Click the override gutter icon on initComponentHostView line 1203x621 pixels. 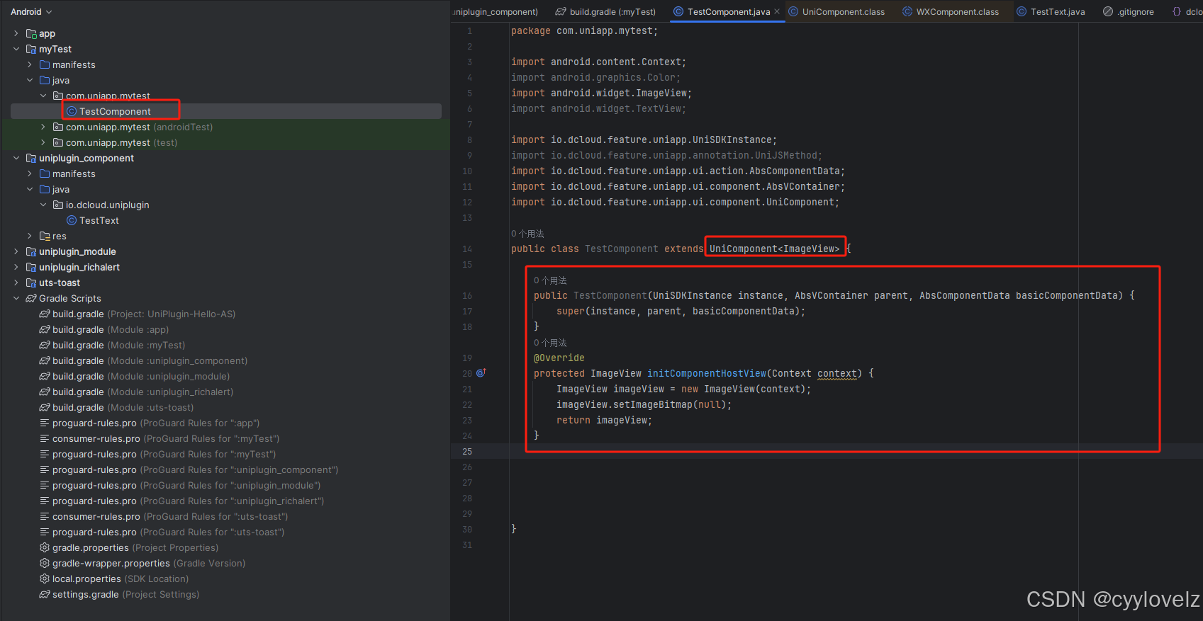point(481,372)
